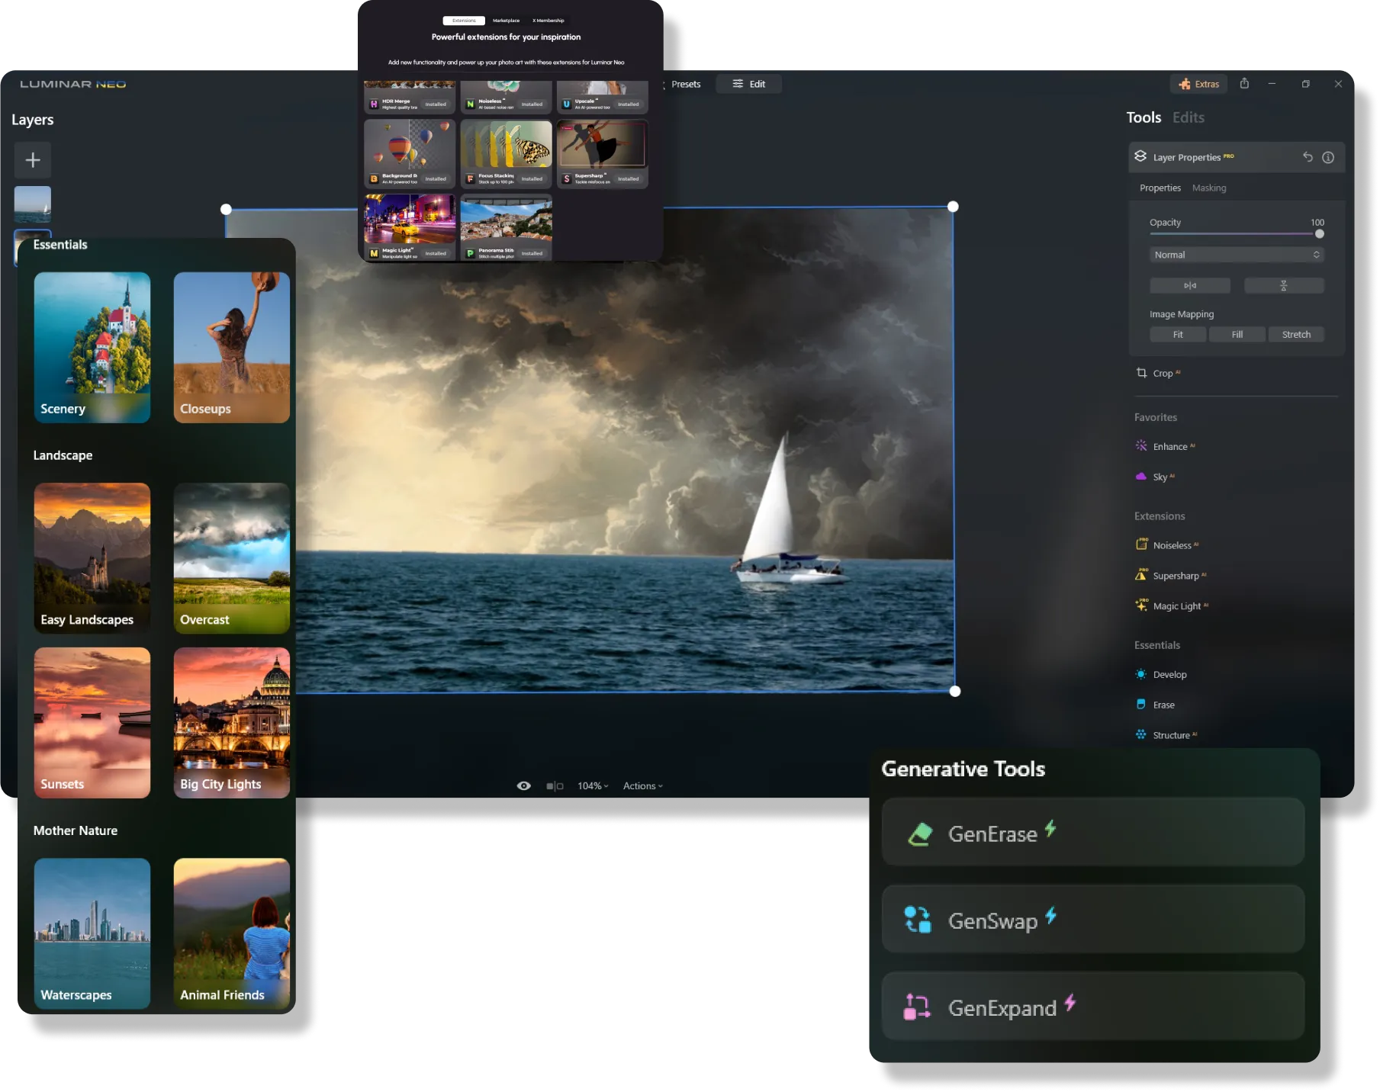Click the GenErase button
The image size is (1380, 1092).
tap(1093, 832)
